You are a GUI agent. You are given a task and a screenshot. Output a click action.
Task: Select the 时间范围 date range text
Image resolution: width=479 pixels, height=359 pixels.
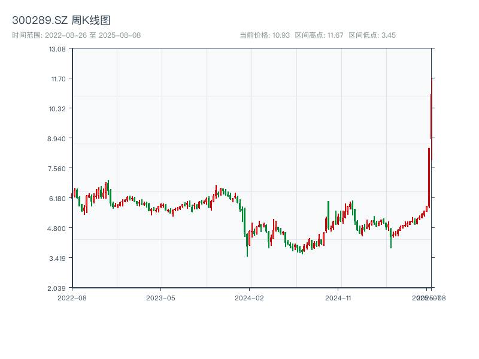[76, 35]
